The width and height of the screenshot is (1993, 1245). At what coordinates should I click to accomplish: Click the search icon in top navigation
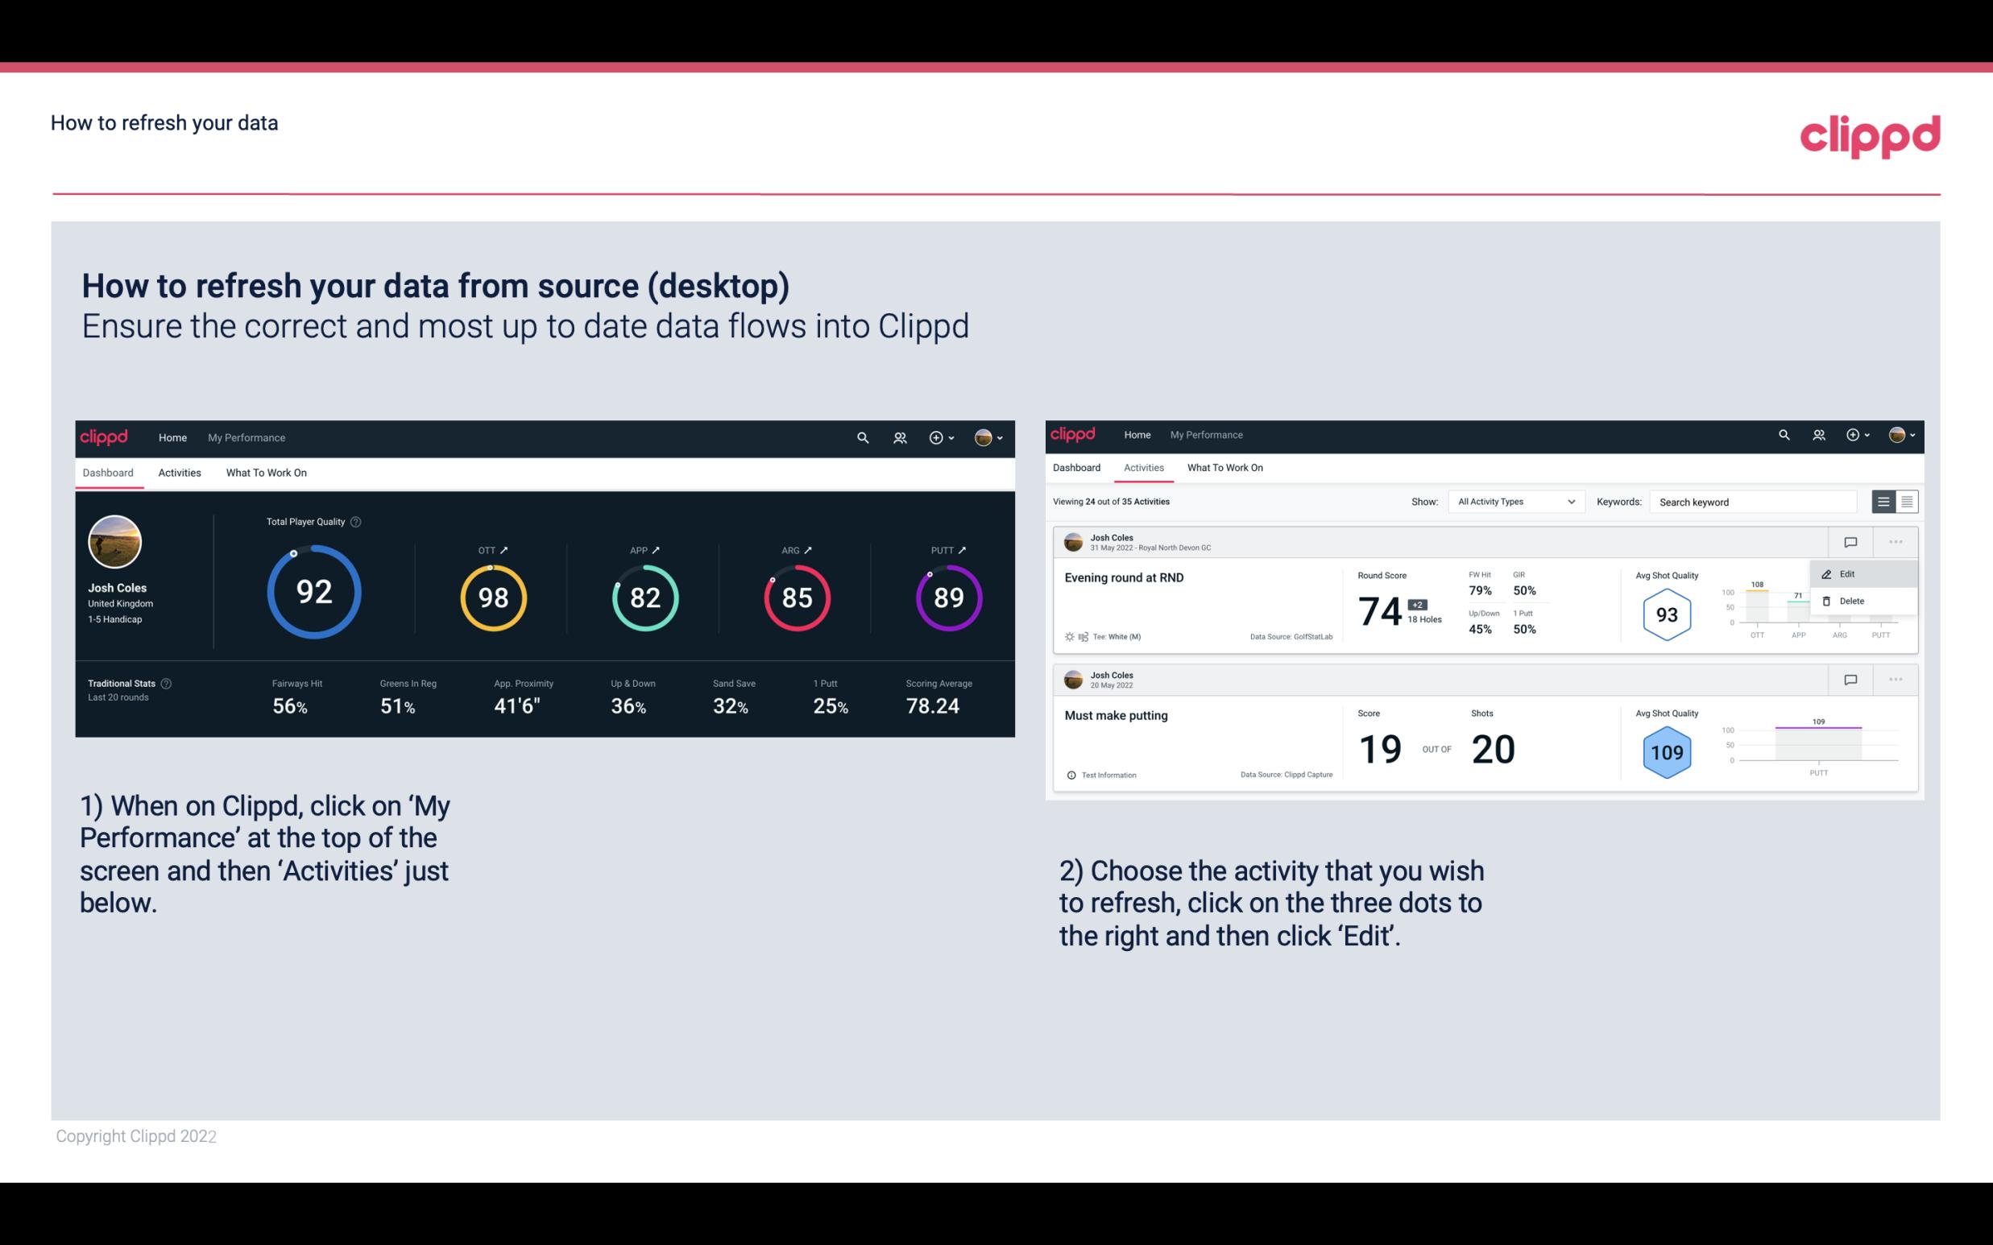tap(862, 437)
